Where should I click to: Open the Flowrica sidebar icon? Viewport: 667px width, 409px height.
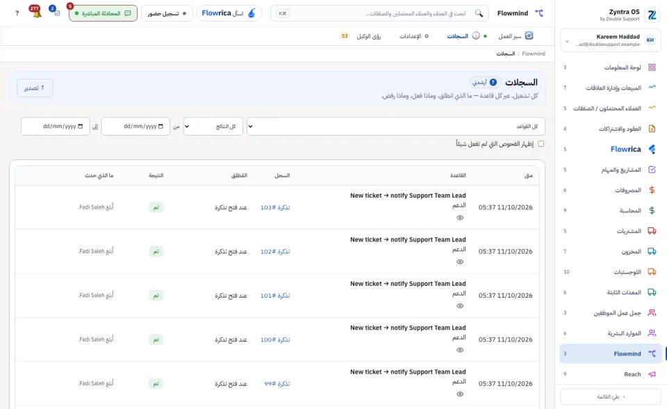652,149
